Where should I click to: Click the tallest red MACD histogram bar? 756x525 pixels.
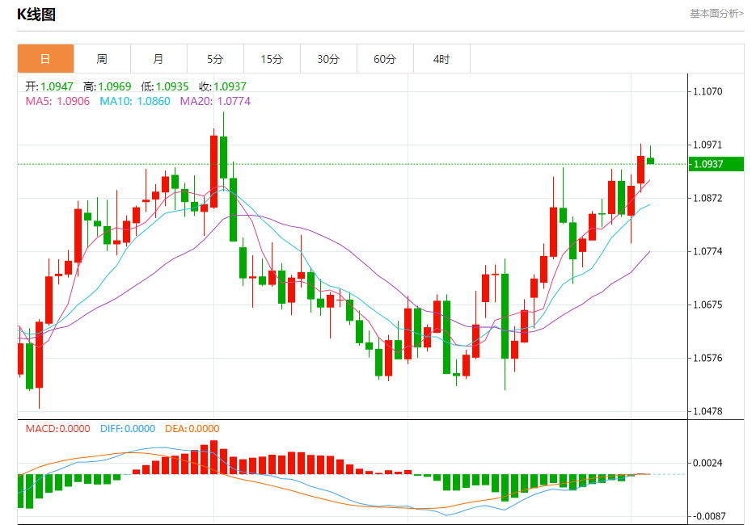pyautogui.click(x=214, y=457)
